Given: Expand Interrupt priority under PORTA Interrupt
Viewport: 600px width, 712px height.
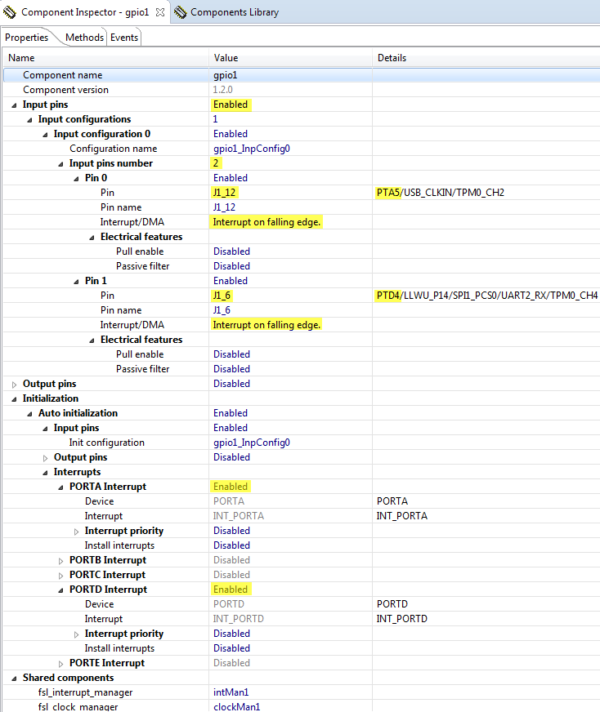Looking at the screenshot, I should click(76, 532).
